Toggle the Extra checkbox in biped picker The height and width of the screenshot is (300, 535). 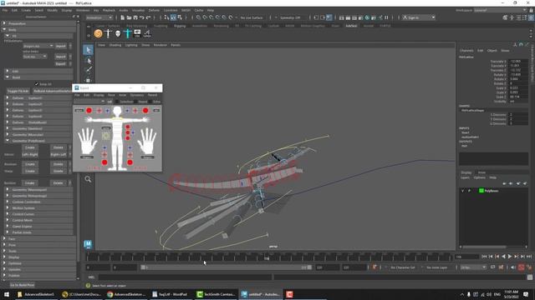[150, 102]
